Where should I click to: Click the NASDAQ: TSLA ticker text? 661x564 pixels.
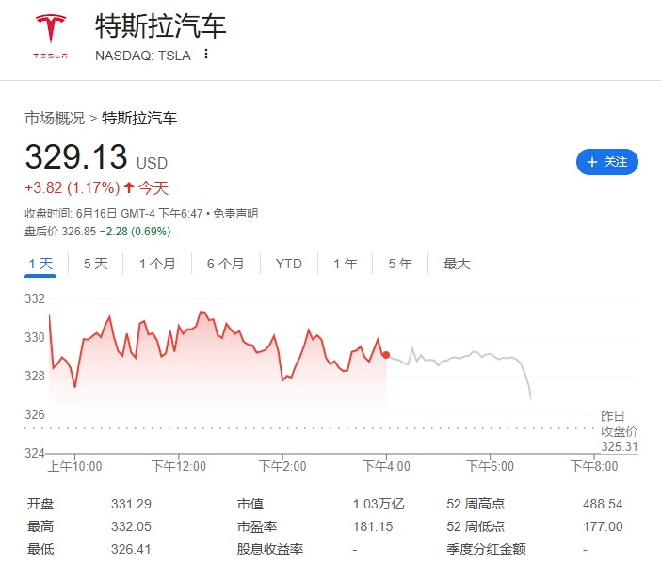[x=143, y=56]
